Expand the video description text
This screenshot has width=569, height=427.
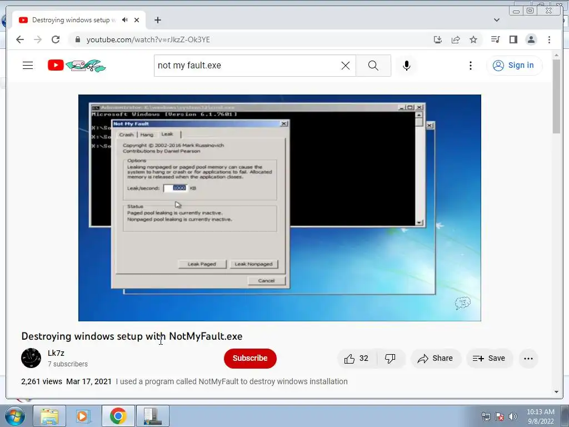[232, 381]
